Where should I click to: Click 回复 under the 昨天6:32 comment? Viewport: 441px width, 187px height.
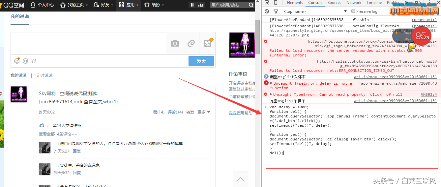pos(77,173)
